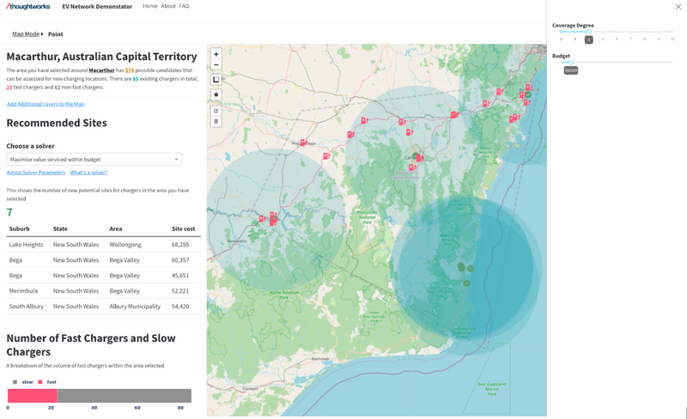Click Adjust Solver Parameters link
687x419 pixels.
[x=36, y=173]
